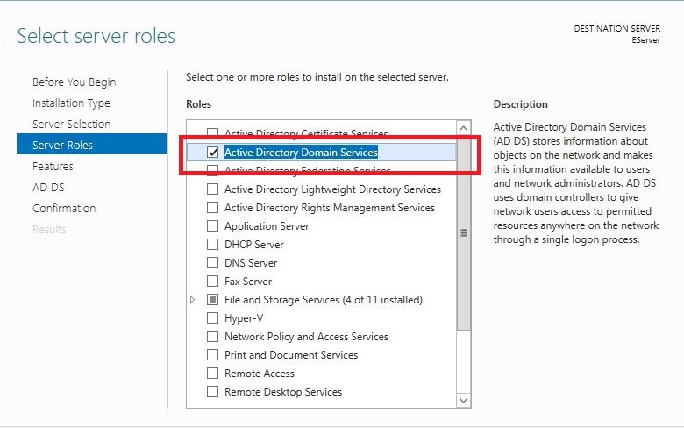Tick the Hyper-V role checkbox
684x428 pixels.
click(x=212, y=318)
